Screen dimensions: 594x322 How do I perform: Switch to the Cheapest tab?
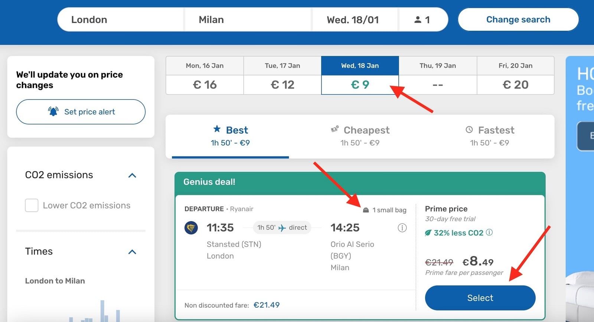360,136
